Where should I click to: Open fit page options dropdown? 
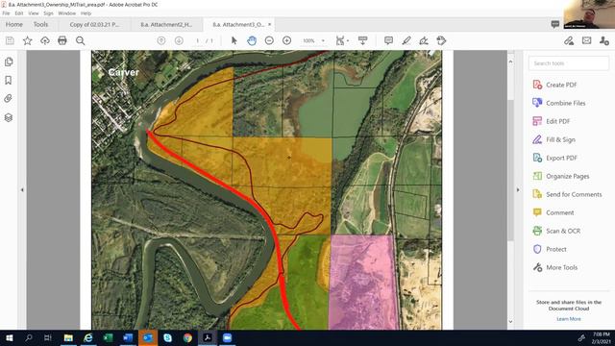[x=342, y=40]
